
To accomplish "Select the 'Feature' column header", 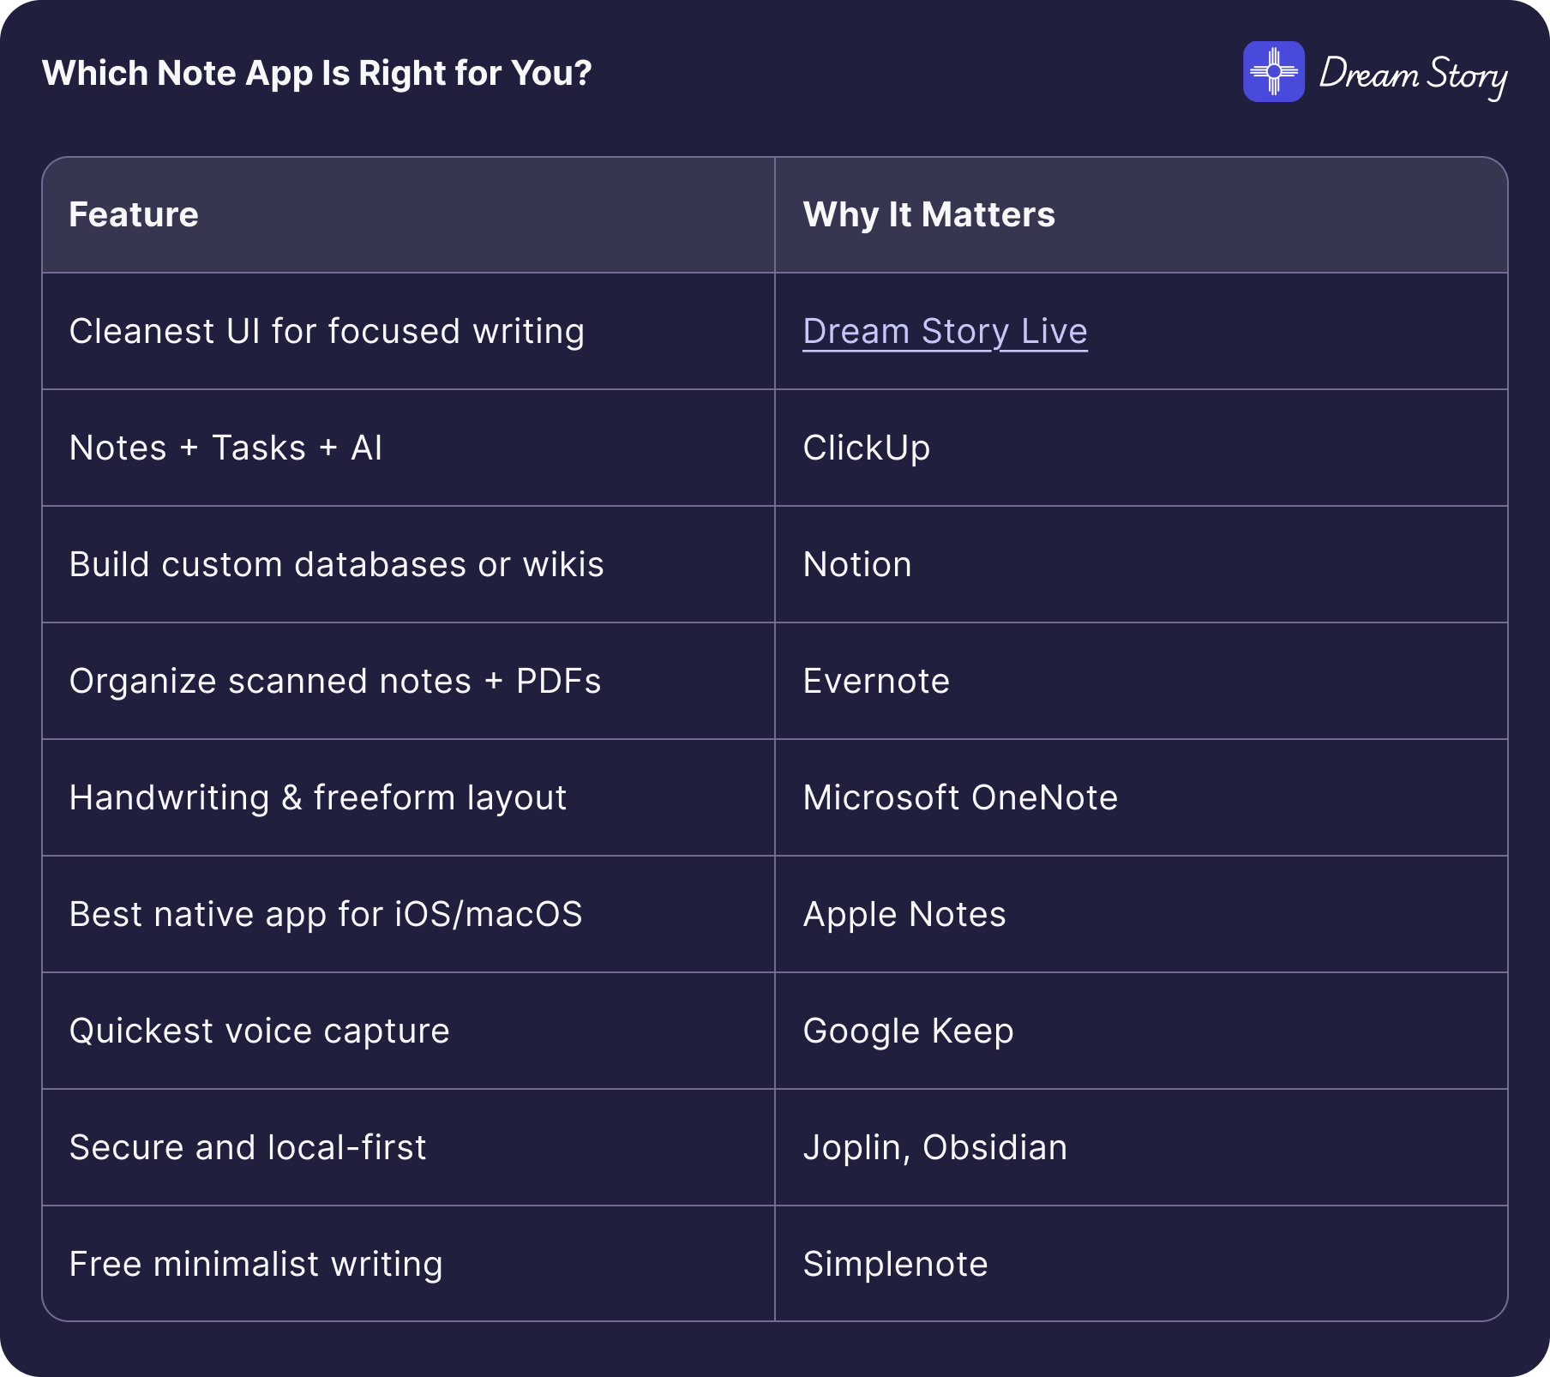I will [x=409, y=215].
